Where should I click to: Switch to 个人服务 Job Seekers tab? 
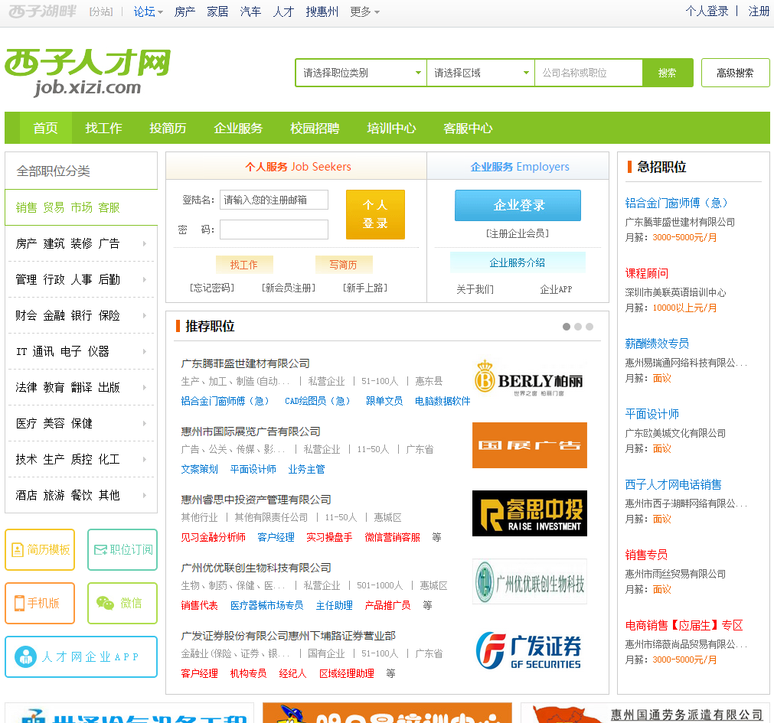296,166
